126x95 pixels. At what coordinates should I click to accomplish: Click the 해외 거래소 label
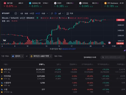tap(58, 56)
